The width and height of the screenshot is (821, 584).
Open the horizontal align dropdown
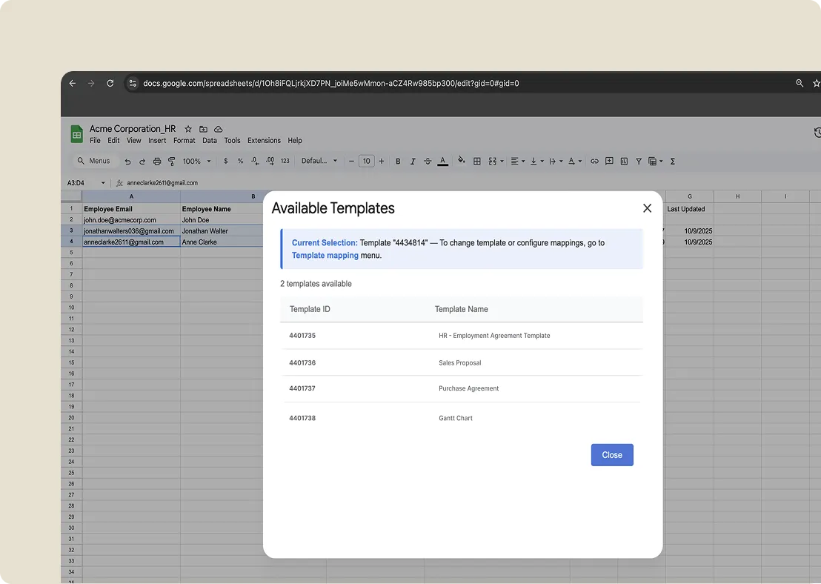coord(518,162)
